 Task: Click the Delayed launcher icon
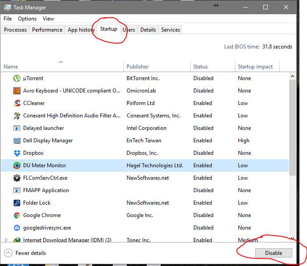[17, 128]
